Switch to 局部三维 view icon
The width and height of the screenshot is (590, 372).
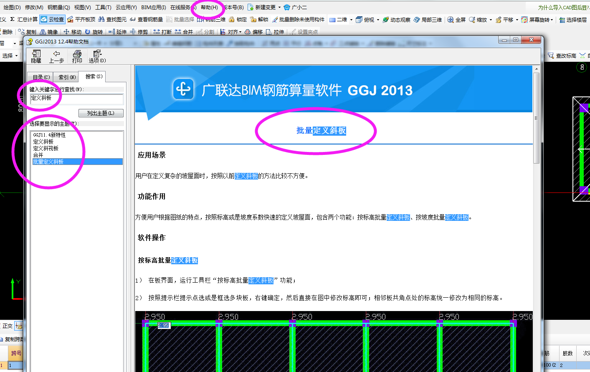tap(417, 20)
